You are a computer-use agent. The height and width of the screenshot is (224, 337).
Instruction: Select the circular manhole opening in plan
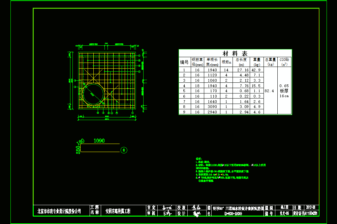93,94
